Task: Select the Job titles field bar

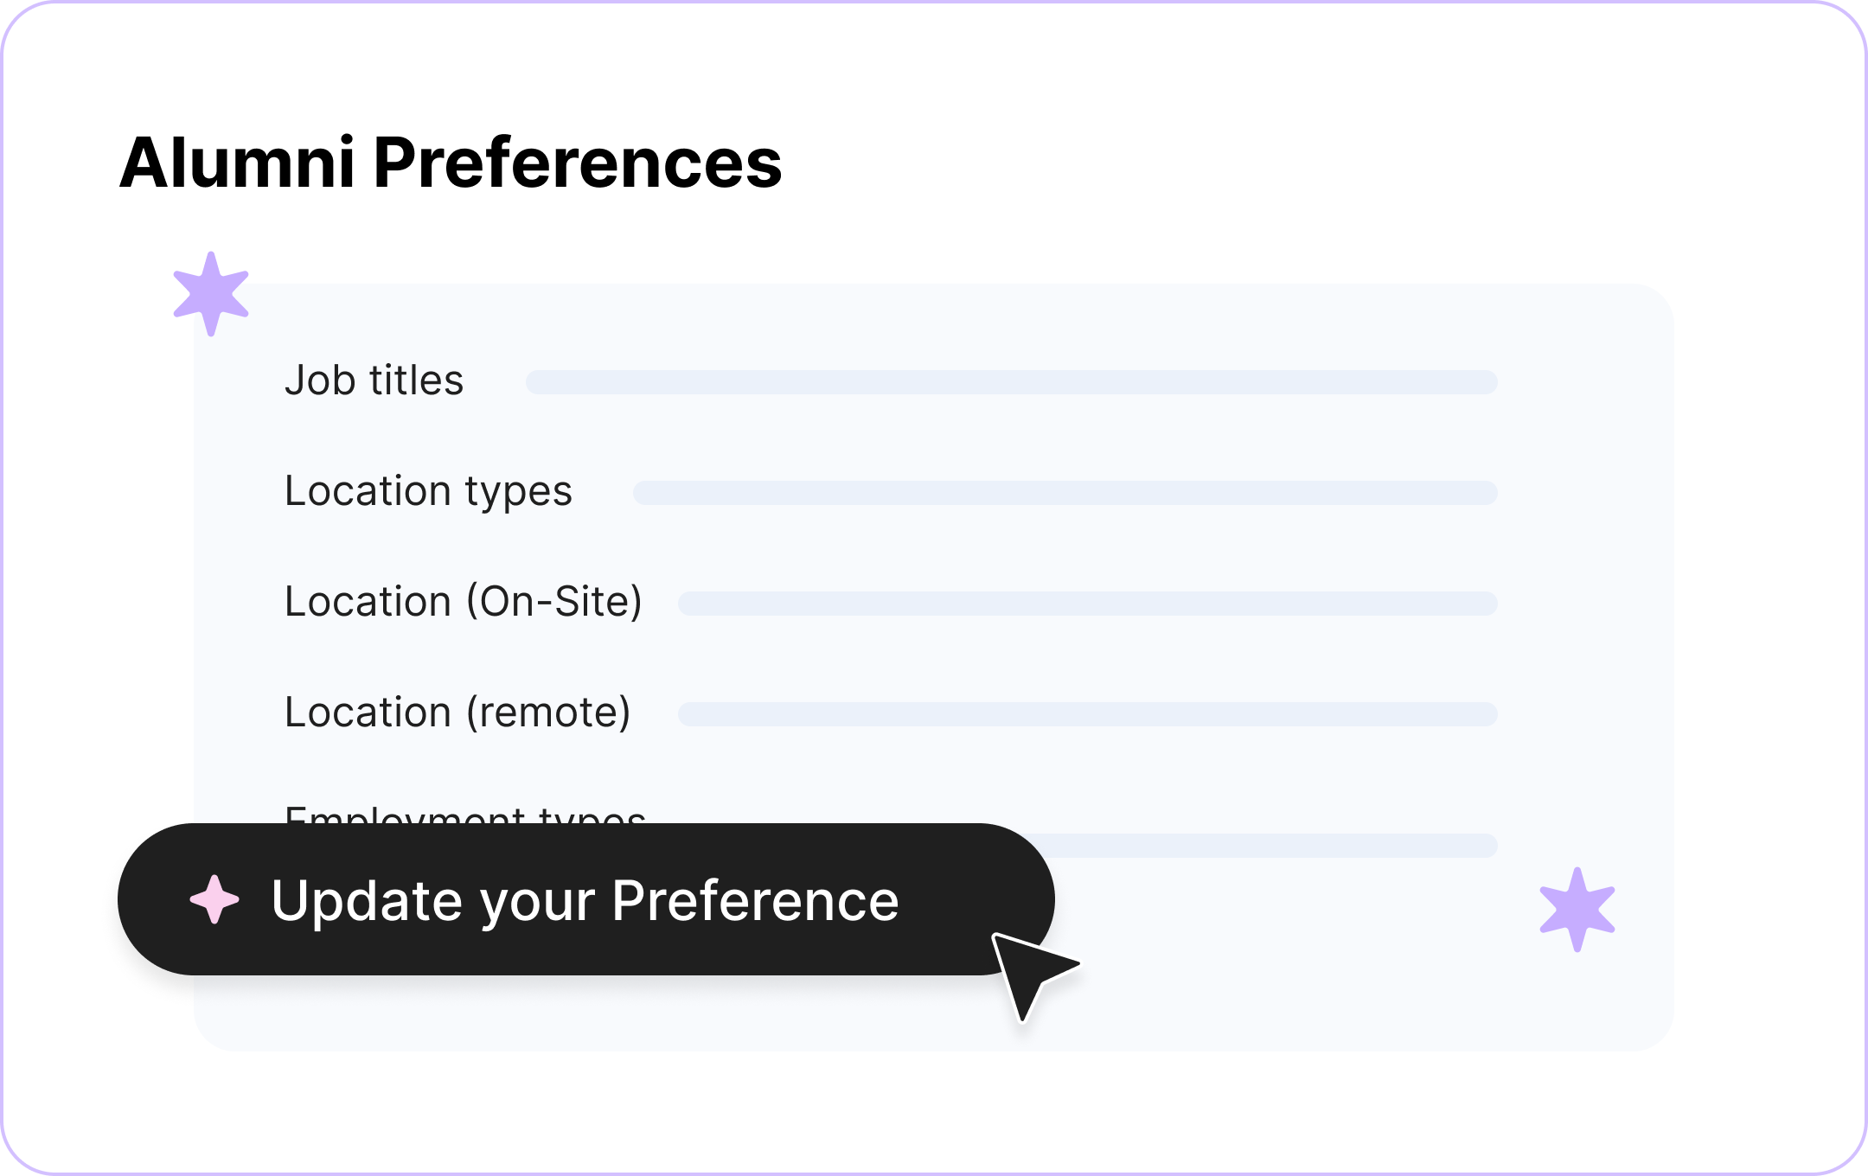Action: [1011, 382]
